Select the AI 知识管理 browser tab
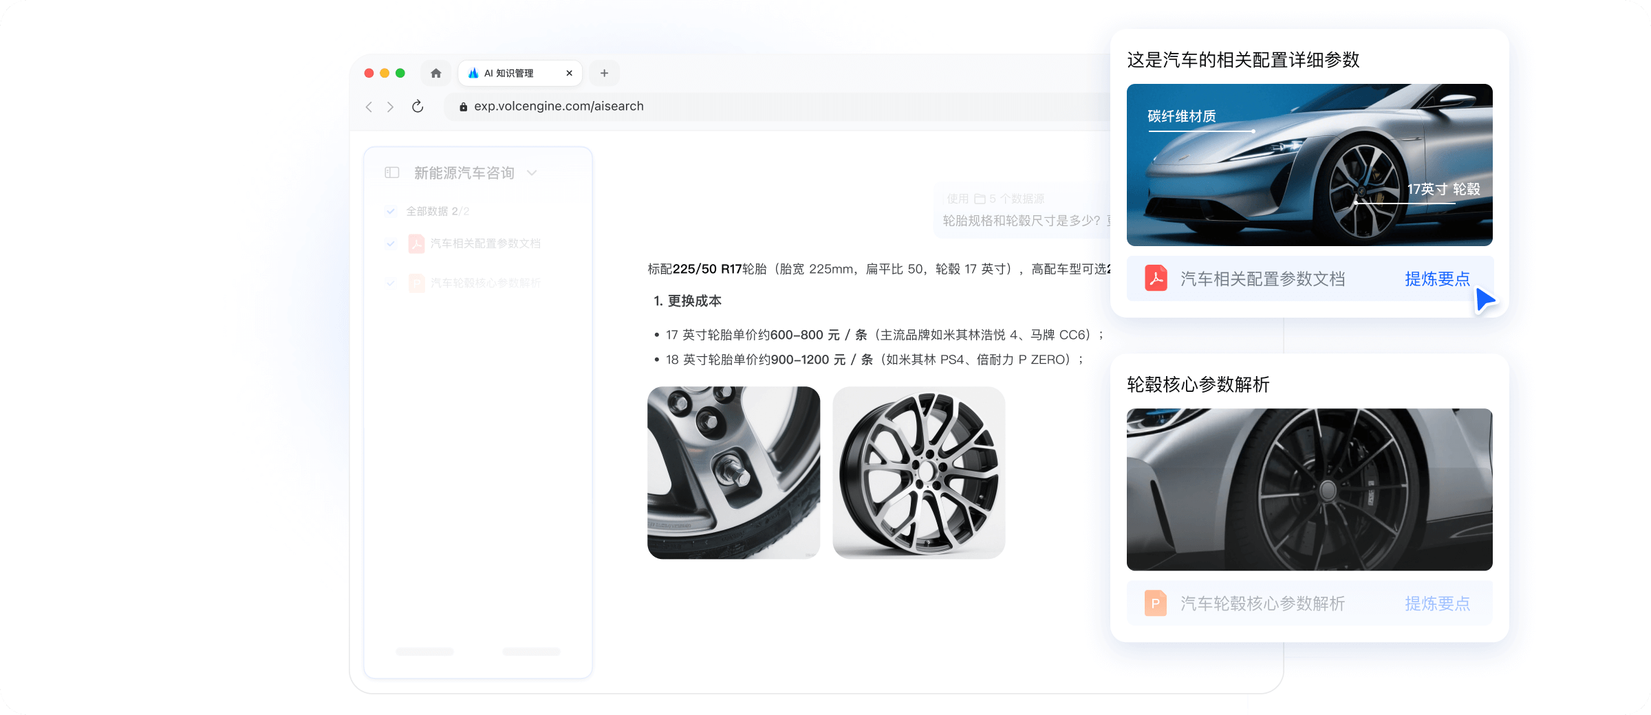Image resolution: width=1651 pixels, height=715 pixels. tap(509, 73)
